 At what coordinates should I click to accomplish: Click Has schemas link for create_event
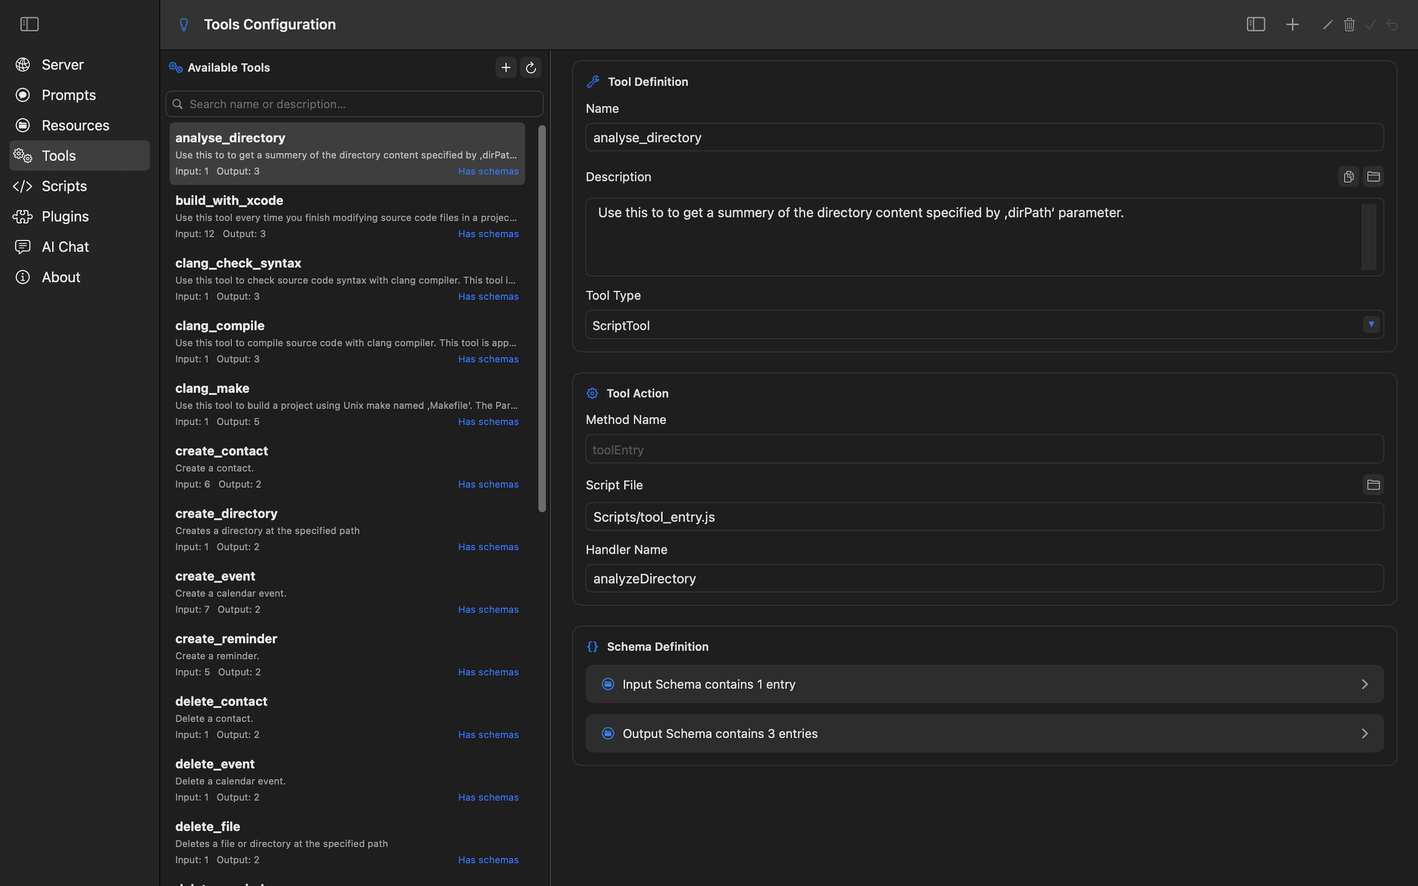[488, 610]
